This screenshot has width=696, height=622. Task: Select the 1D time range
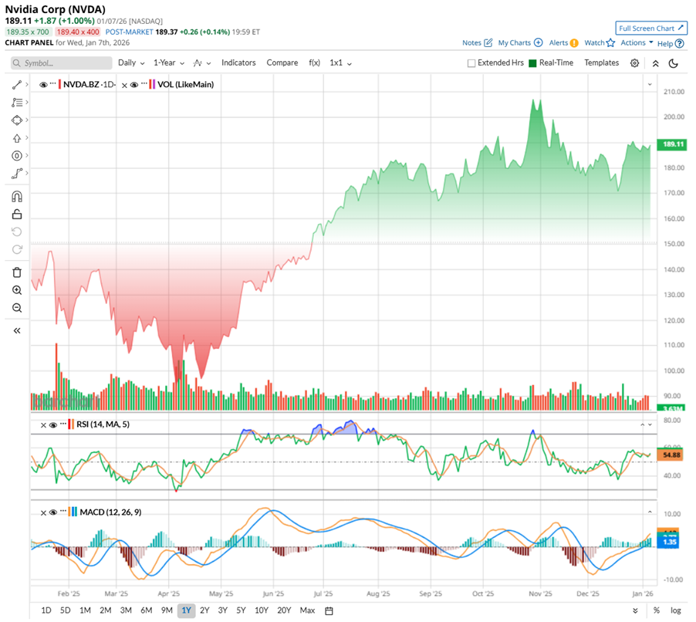pyautogui.click(x=46, y=610)
